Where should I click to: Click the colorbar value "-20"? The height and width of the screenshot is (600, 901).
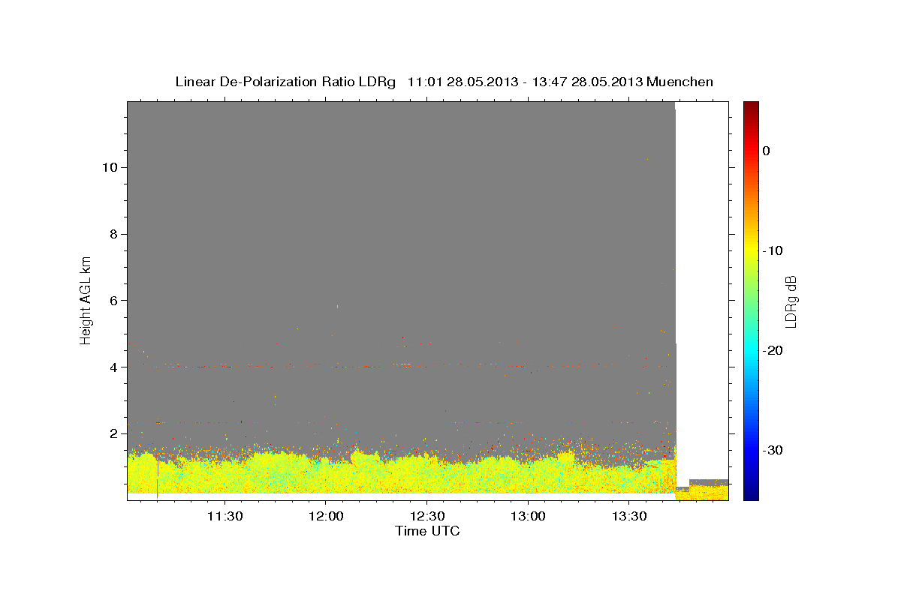[x=773, y=350]
